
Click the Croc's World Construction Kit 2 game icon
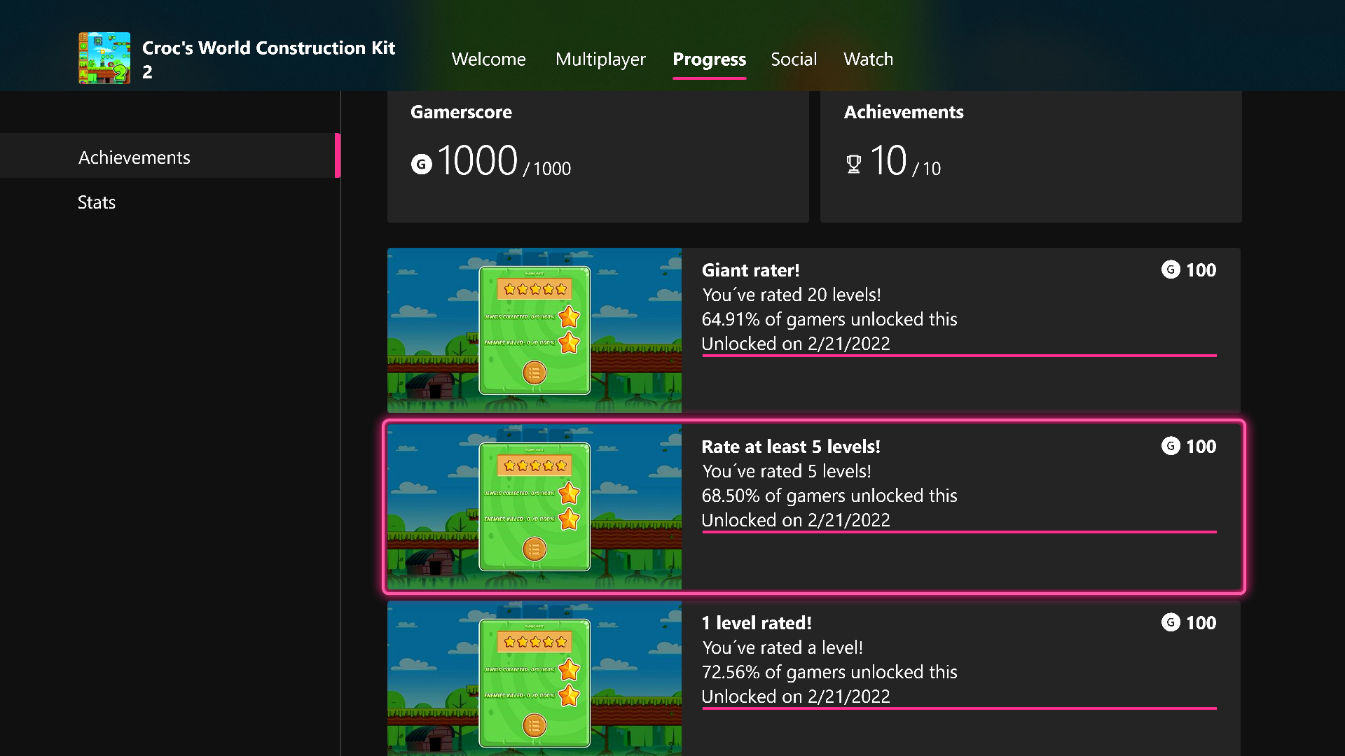[x=104, y=58]
